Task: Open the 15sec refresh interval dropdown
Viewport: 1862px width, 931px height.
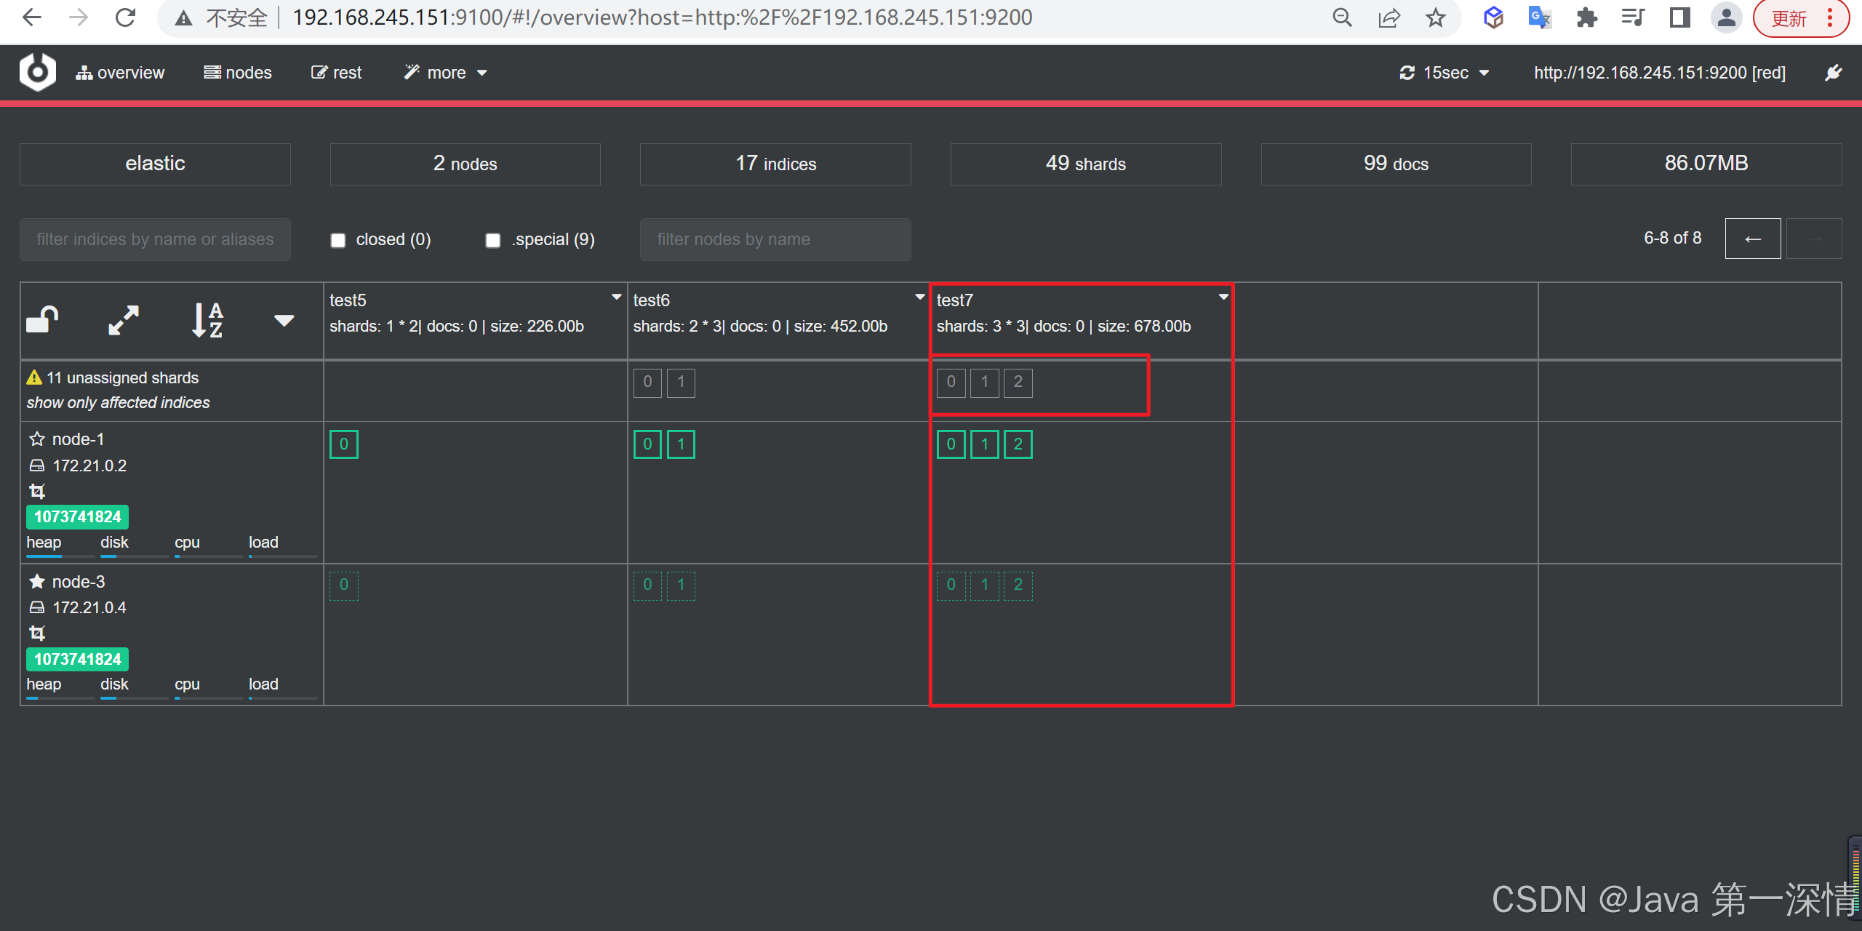Action: point(1445,73)
